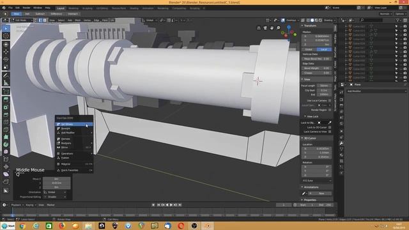The image size is (409, 230).
Task: Select the Measure ruler tool
Action: (x=6, y=83)
